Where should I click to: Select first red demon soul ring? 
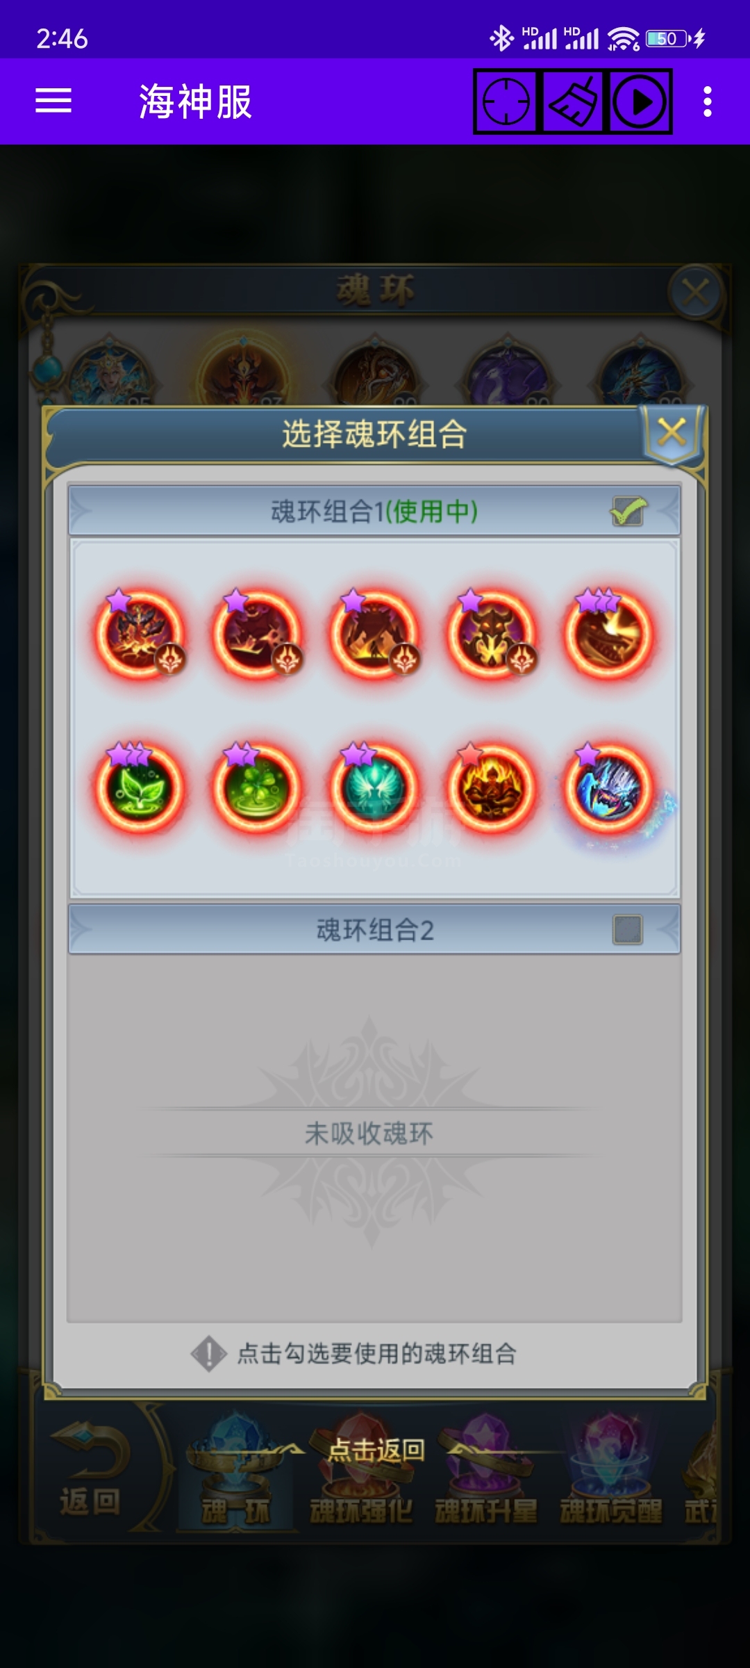tap(140, 634)
